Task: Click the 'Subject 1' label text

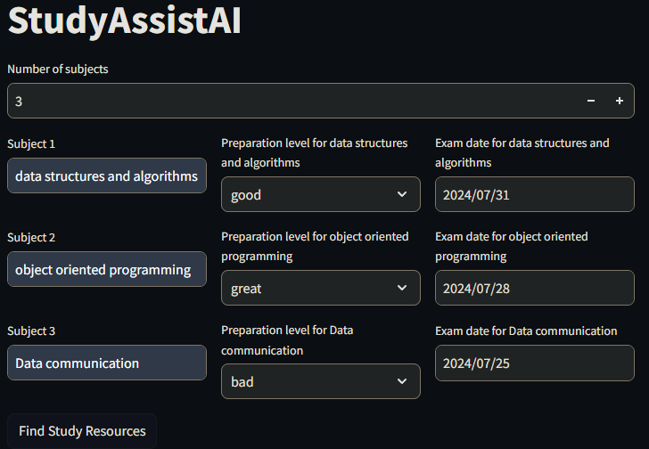Action: (x=31, y=143)
